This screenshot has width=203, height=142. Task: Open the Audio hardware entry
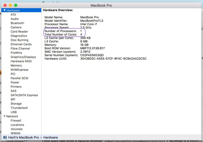click(15, 19)
